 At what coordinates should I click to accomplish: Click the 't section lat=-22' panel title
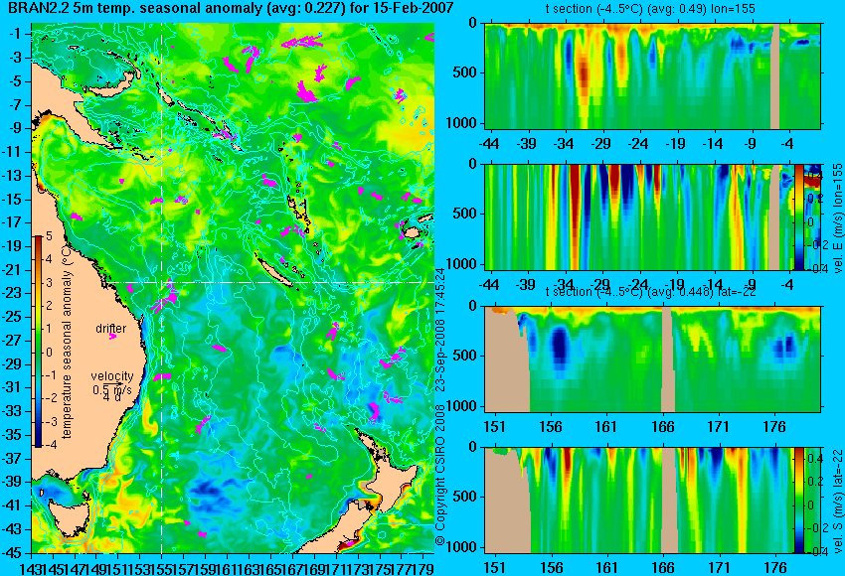coord(650,292)
